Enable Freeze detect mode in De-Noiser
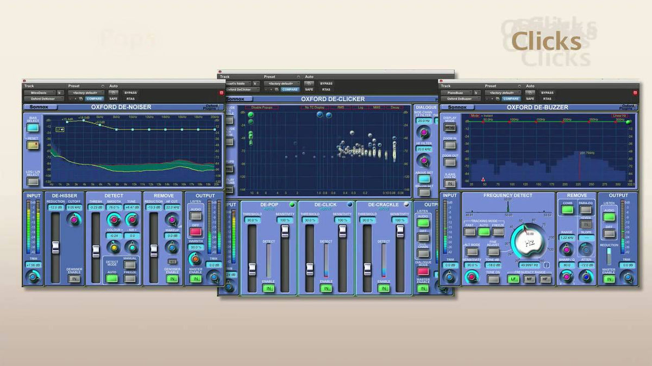The width and height of the screenshot is (652, 366). (129, 279)
